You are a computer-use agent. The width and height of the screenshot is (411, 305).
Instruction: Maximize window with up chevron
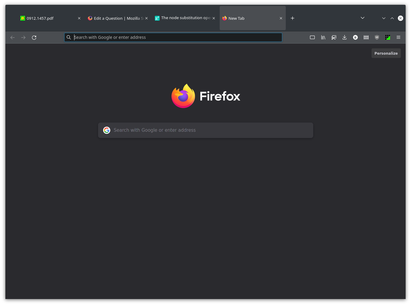click(392, 18)
